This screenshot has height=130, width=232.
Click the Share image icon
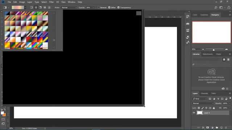click(x=229, y=7)
